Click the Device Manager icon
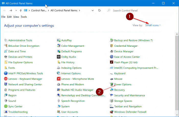 tap(111, 51)
